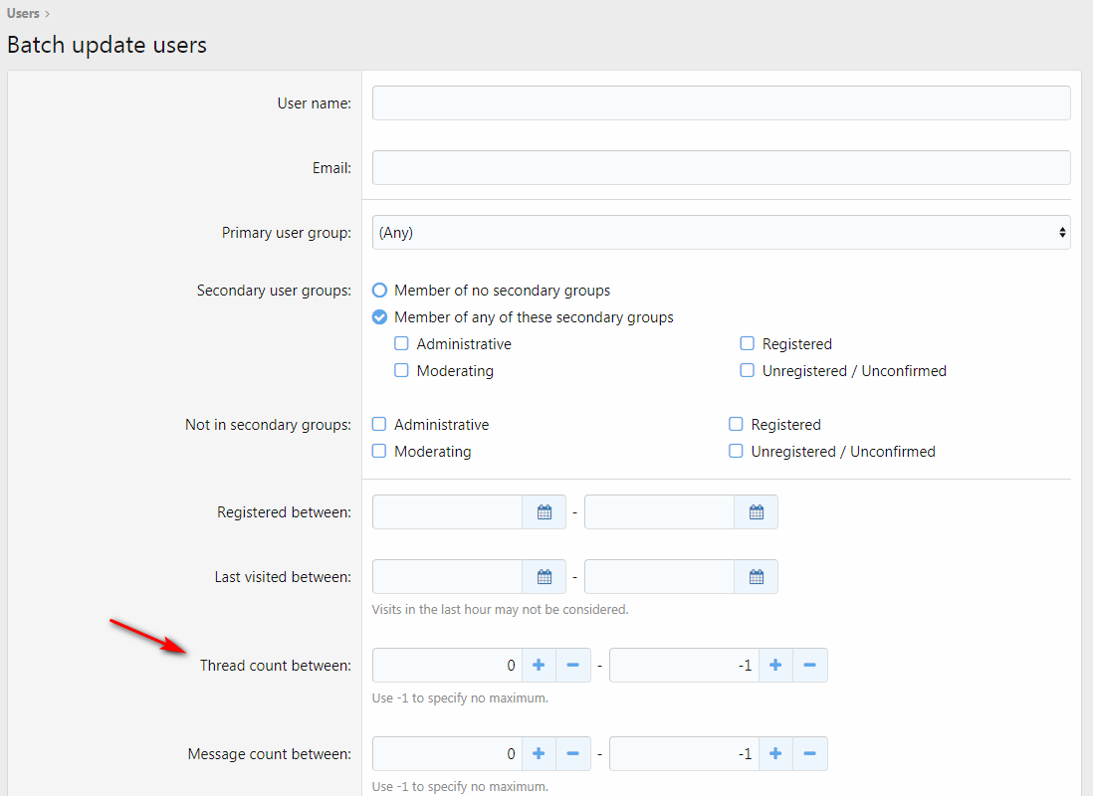Decrease Message count maximum with minus button
1093x796 pixels.
click(x=810, y=754)
